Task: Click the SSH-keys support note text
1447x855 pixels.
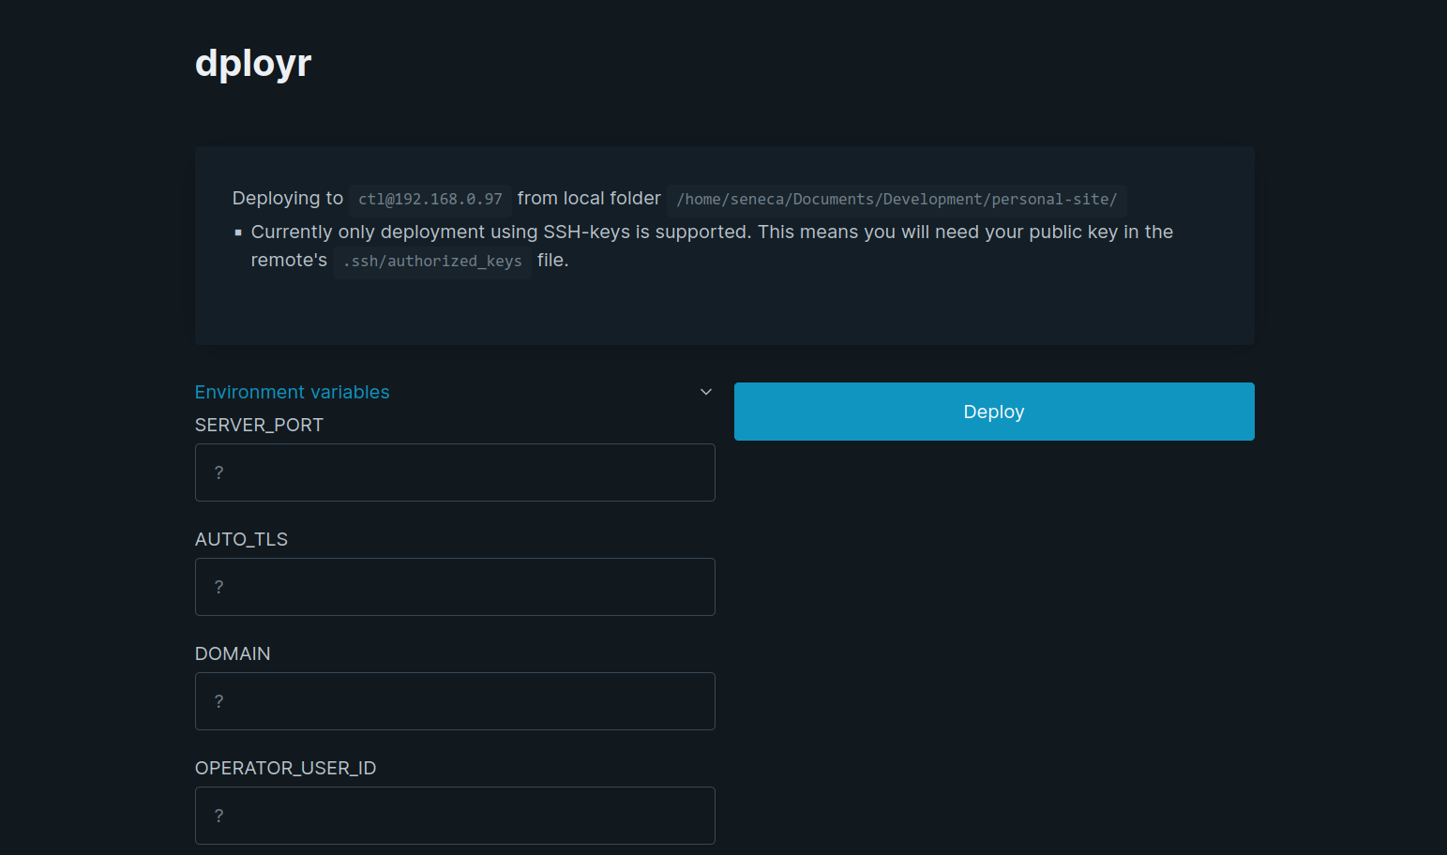Action: [x=712, y=246]
